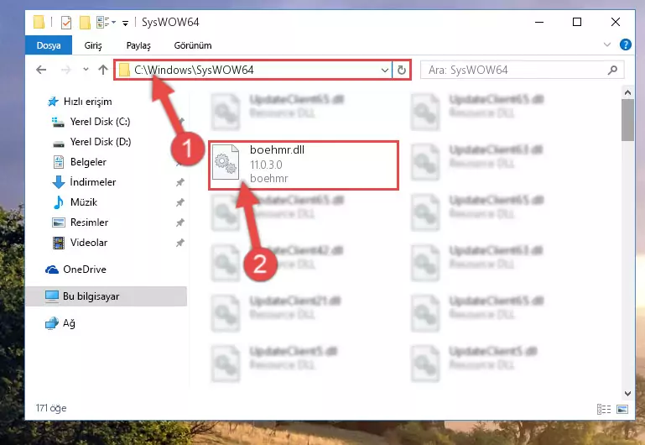Open the Paylaş ribbon tab

click(x=138, y=45)
